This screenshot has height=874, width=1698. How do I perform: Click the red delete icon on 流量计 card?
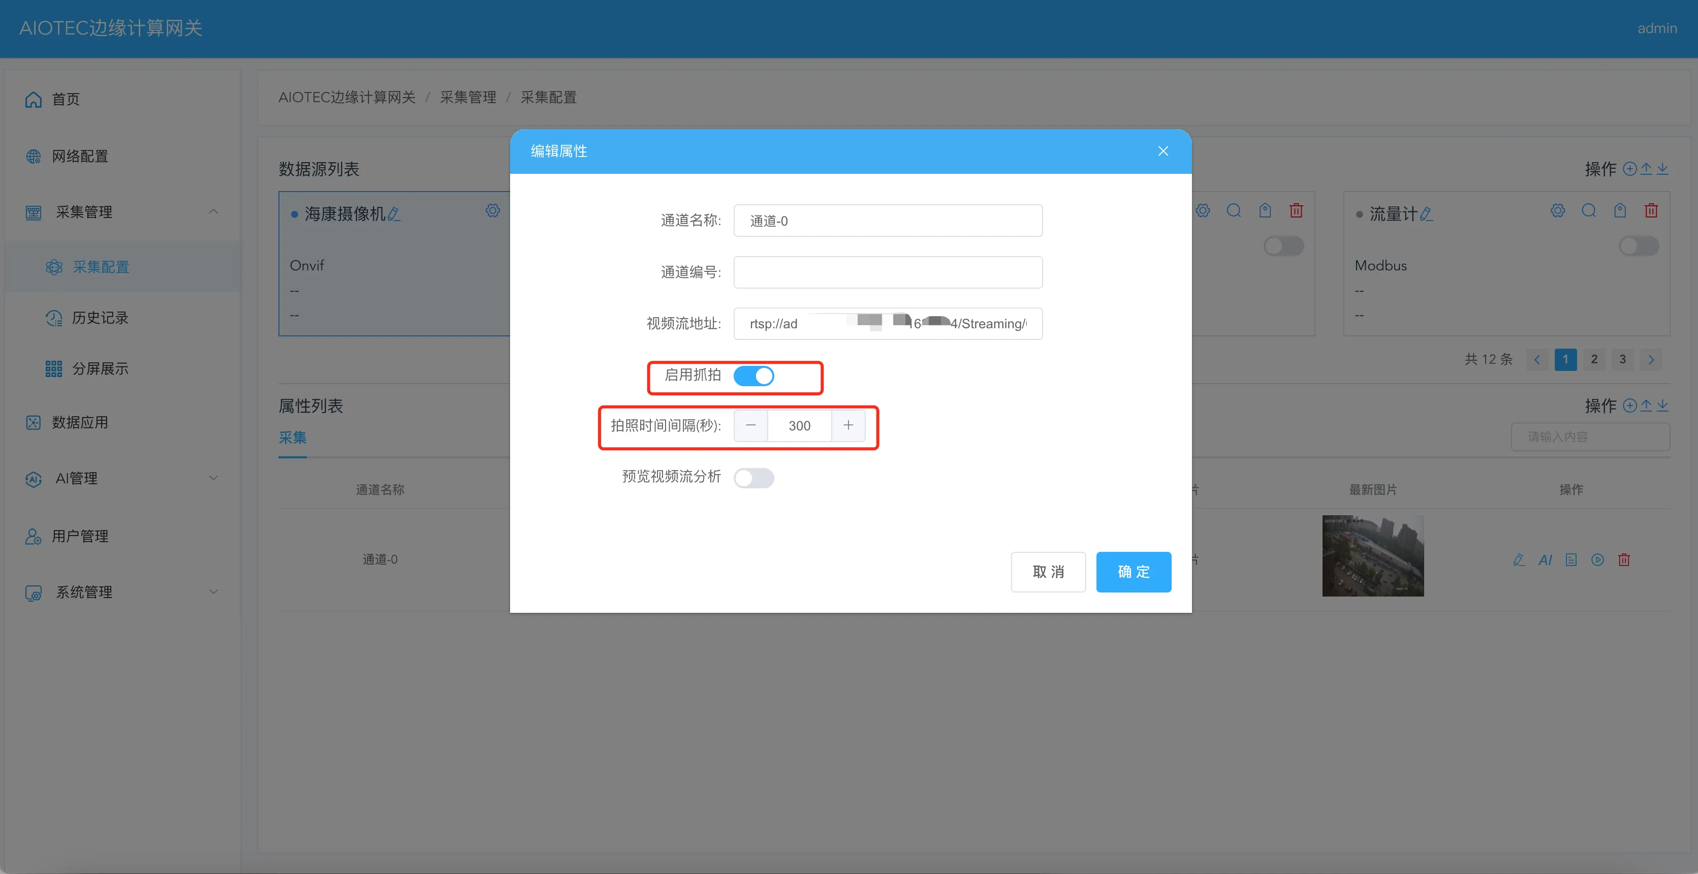pos(1651,211)
